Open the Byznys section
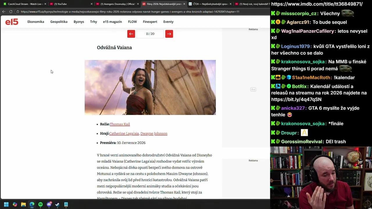 (79, 22)
